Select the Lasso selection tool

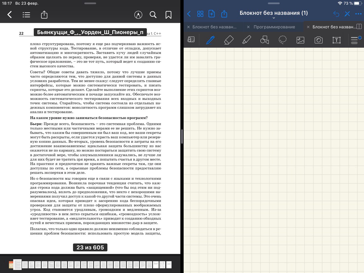(x=282, y=40)
